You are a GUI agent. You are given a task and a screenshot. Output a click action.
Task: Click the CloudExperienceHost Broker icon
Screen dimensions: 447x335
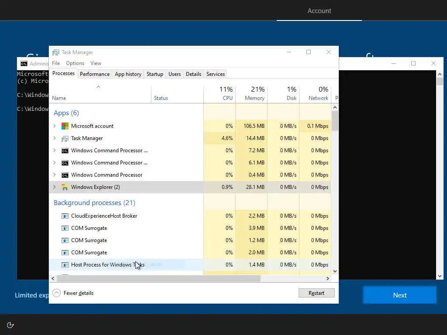point(65,216)
